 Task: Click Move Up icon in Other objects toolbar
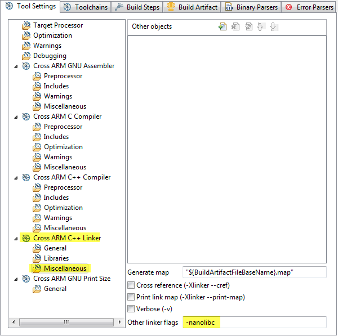(261, 27)
